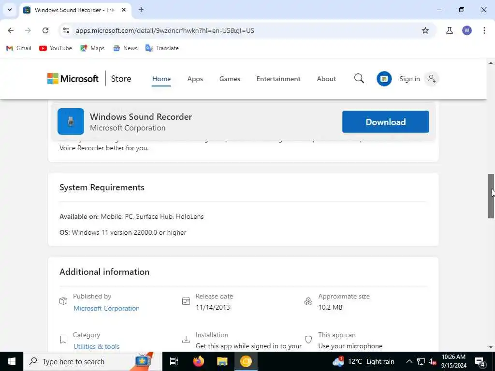Click OS Windows 11 version requirement text
The height and width of the screenshot is (371, 495).
123,232
